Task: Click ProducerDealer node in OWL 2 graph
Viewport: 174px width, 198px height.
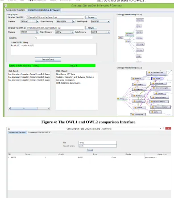Action: (159, 101)
